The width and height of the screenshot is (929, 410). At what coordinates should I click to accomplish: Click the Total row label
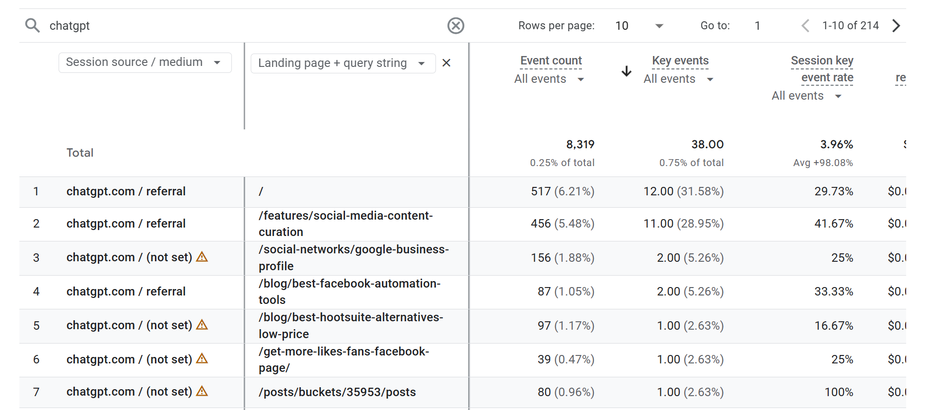(x=80, y=153)
